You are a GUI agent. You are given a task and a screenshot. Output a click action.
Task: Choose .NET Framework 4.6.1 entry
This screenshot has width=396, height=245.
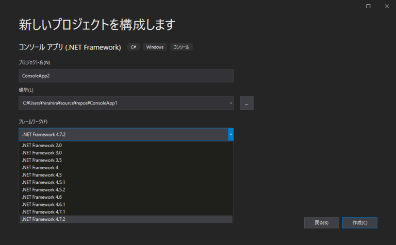pos(126,204)
